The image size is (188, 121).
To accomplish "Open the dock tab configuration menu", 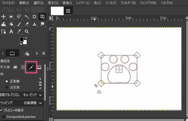I will coord(44,53).
